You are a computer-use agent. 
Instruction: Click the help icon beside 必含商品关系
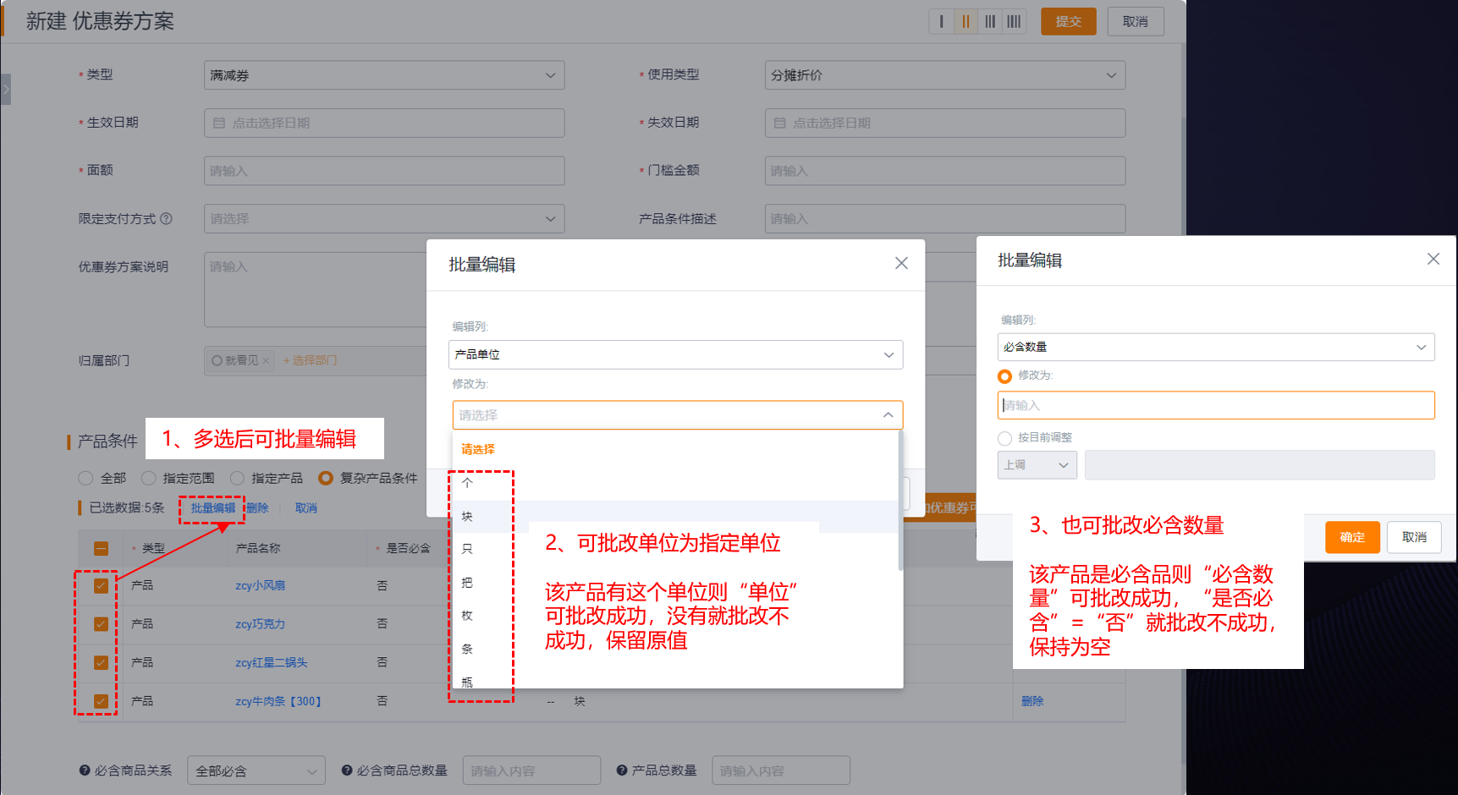coord(84,770)
